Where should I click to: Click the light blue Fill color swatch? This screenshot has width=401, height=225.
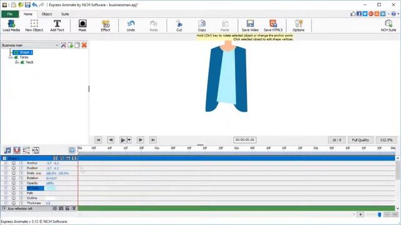pos(50,188)
